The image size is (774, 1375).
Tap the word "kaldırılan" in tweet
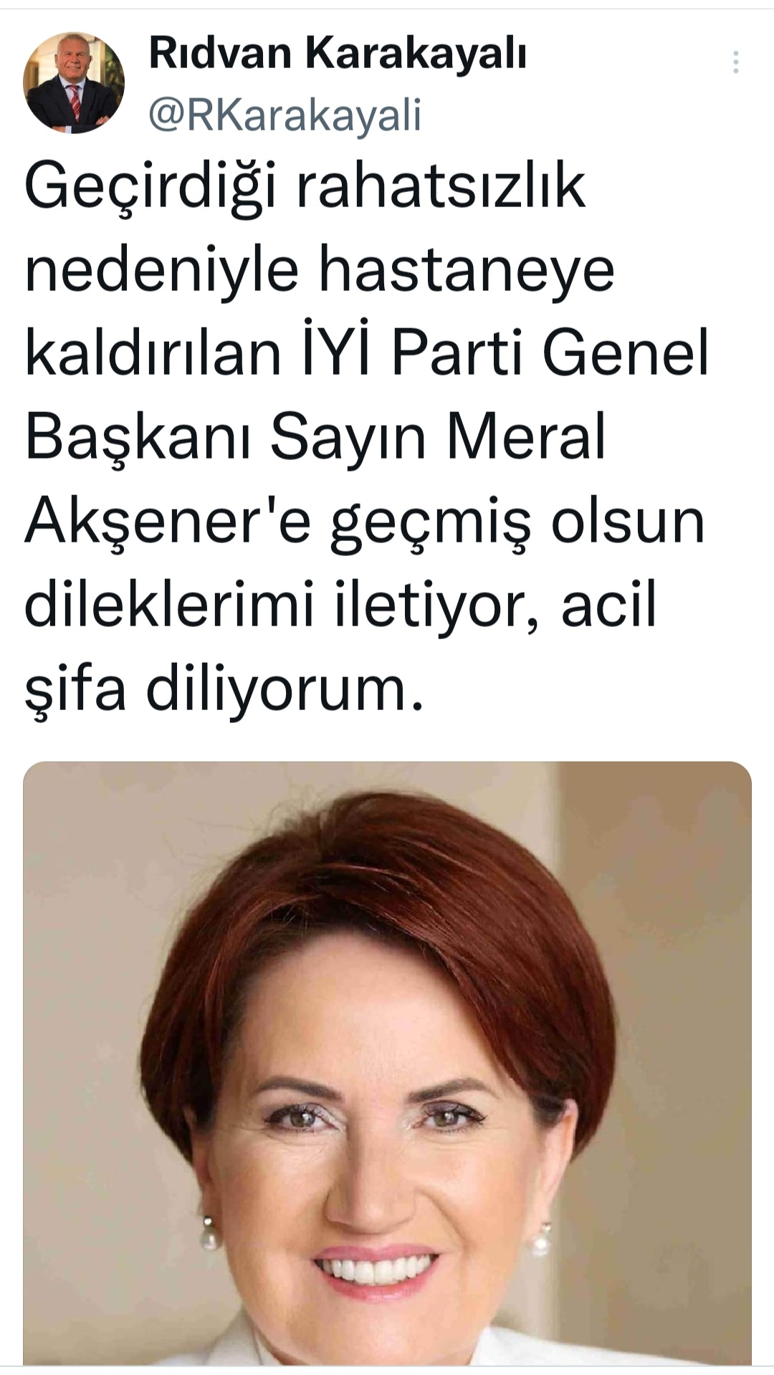click(153, 354)
